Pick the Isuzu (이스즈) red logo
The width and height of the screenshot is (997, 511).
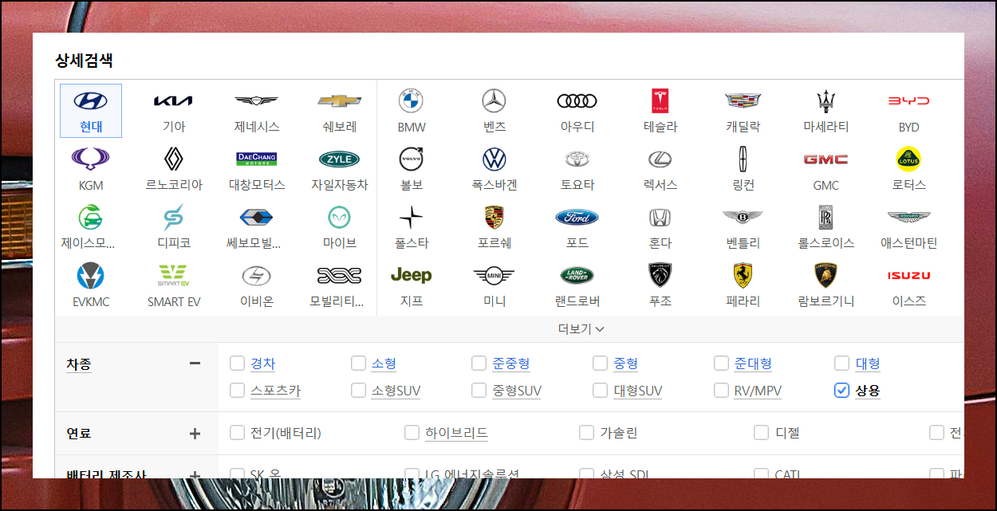908,275
